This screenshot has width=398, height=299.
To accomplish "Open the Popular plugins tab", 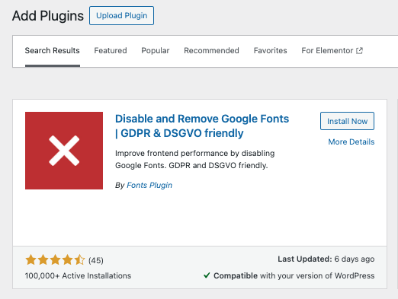I will click(x=156, y=51).
